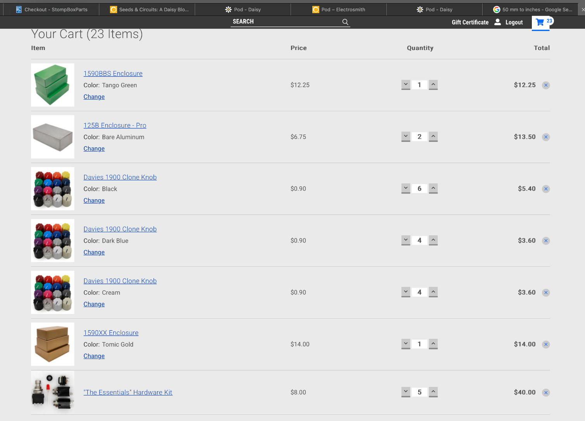Remove the Cream Davies Knob row

[x=546, y=293]
